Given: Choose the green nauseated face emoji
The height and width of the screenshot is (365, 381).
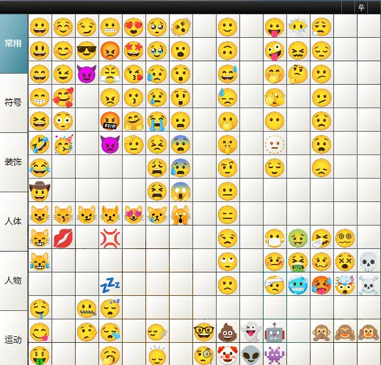Looking at the screenshot, I should coord(298,238).
